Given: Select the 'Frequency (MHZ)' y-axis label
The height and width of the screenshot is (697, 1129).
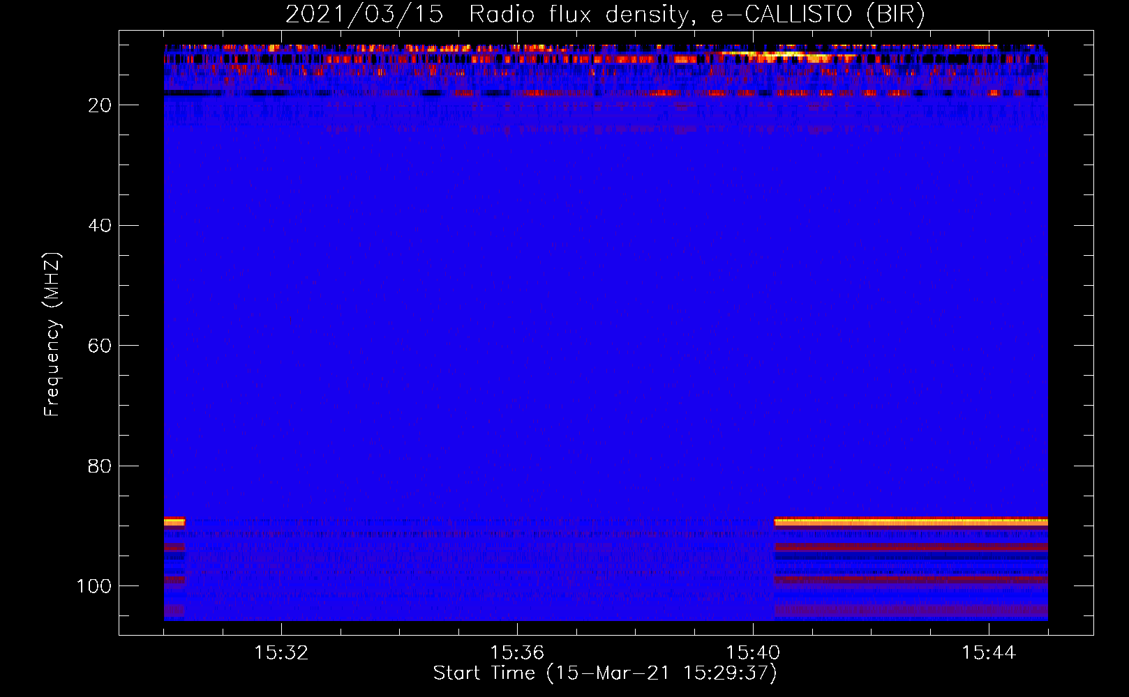Looking at the screenshot, I should click(x=52, y=334).
